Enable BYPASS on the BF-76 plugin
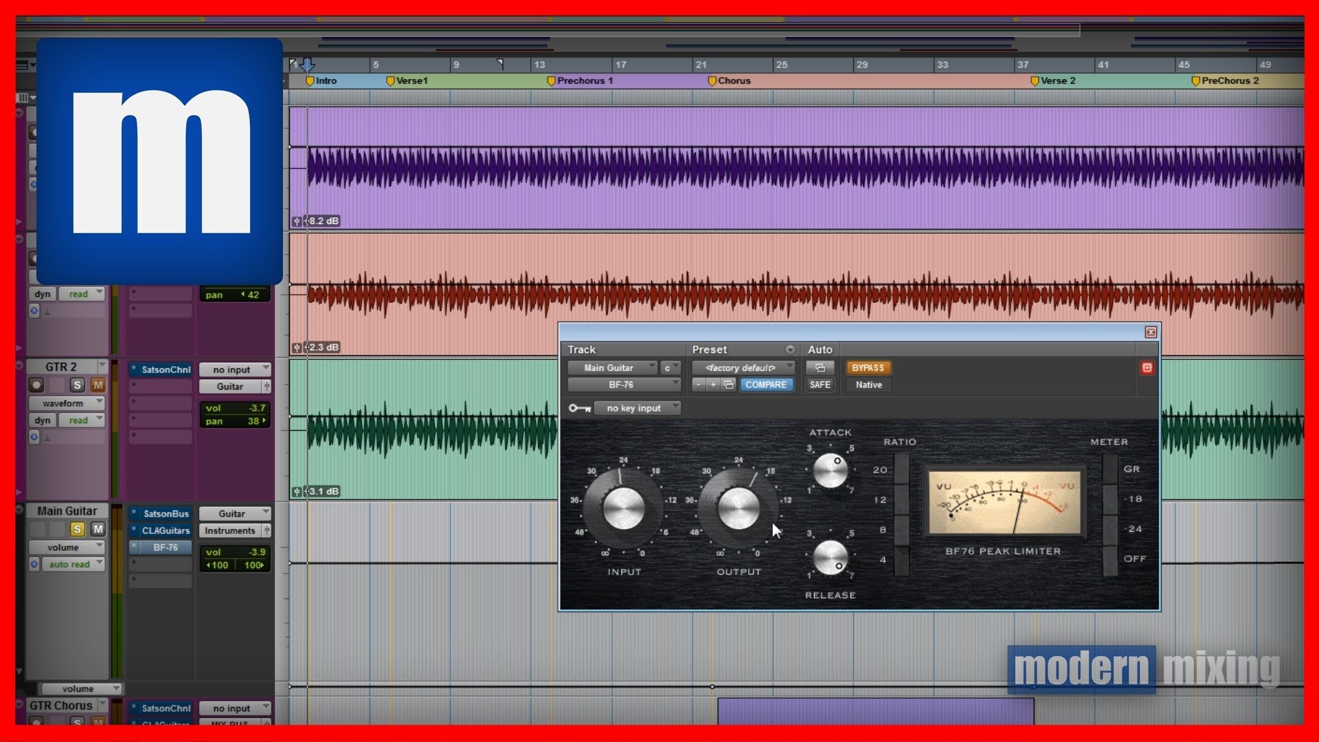The width and height of the screenshot is (1319, 742). tap(868, 368)
